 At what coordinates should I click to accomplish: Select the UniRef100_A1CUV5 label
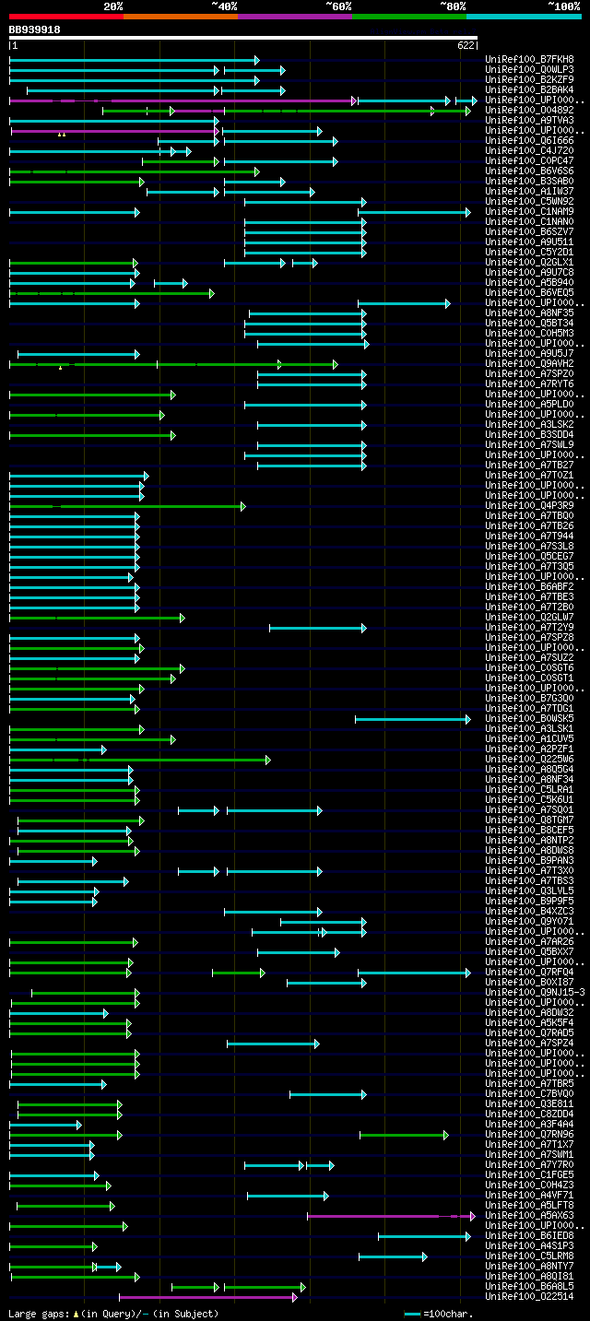[529, 739]
